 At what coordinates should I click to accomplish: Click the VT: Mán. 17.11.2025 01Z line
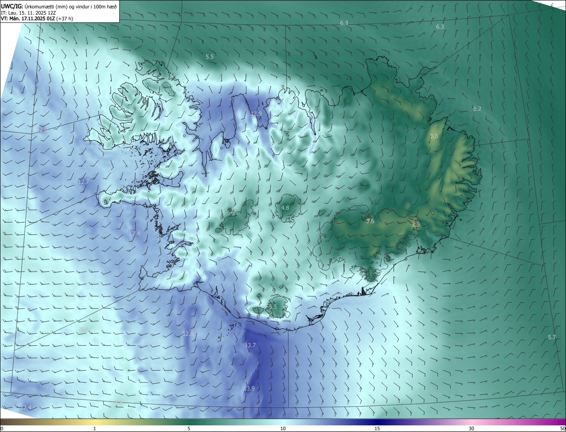point(38,19)
